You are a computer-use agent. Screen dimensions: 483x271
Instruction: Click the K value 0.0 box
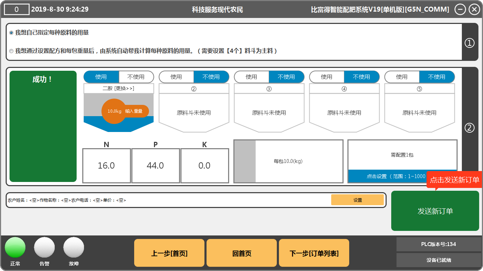click(x=205, y=166)
